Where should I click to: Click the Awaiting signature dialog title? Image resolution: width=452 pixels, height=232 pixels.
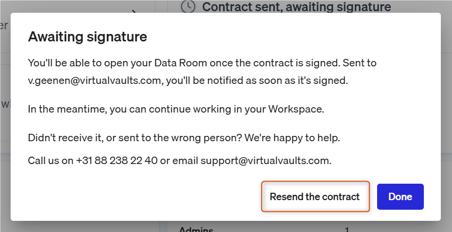pyautogui.click(x=87, y=37)
